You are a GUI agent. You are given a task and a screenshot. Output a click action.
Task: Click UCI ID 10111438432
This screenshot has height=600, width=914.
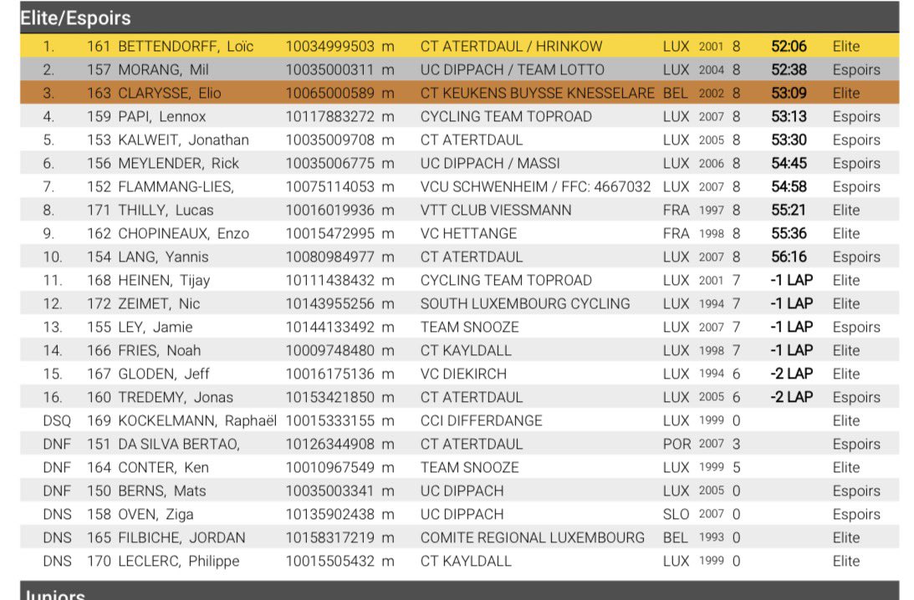tap(329, 280)
